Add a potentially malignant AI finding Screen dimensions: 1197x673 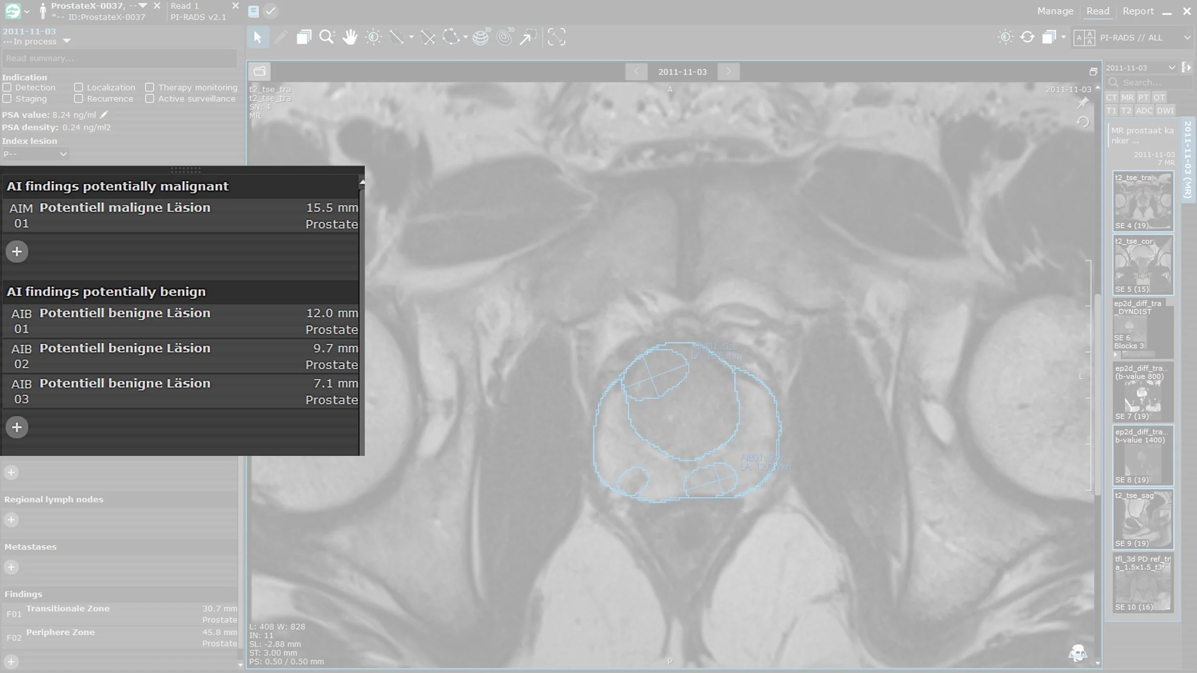pos(17,252)
